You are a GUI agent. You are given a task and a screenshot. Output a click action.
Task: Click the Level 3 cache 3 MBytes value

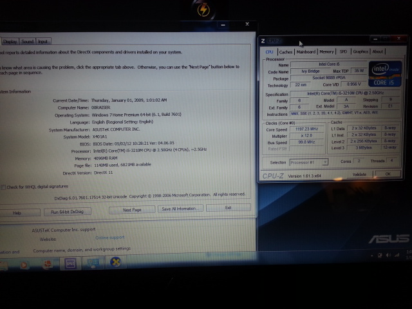click(x=364, y=147)
